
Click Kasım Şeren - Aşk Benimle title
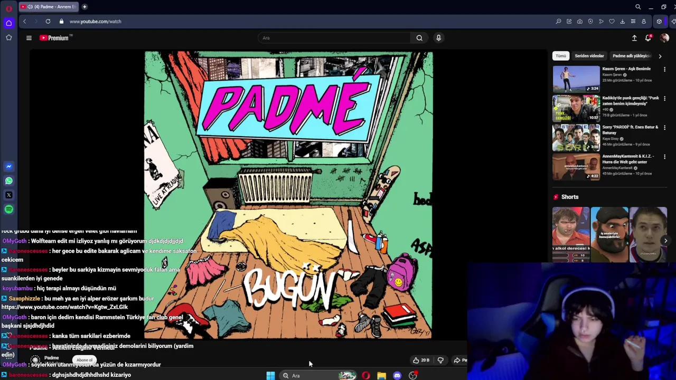[x=626, y=69]
